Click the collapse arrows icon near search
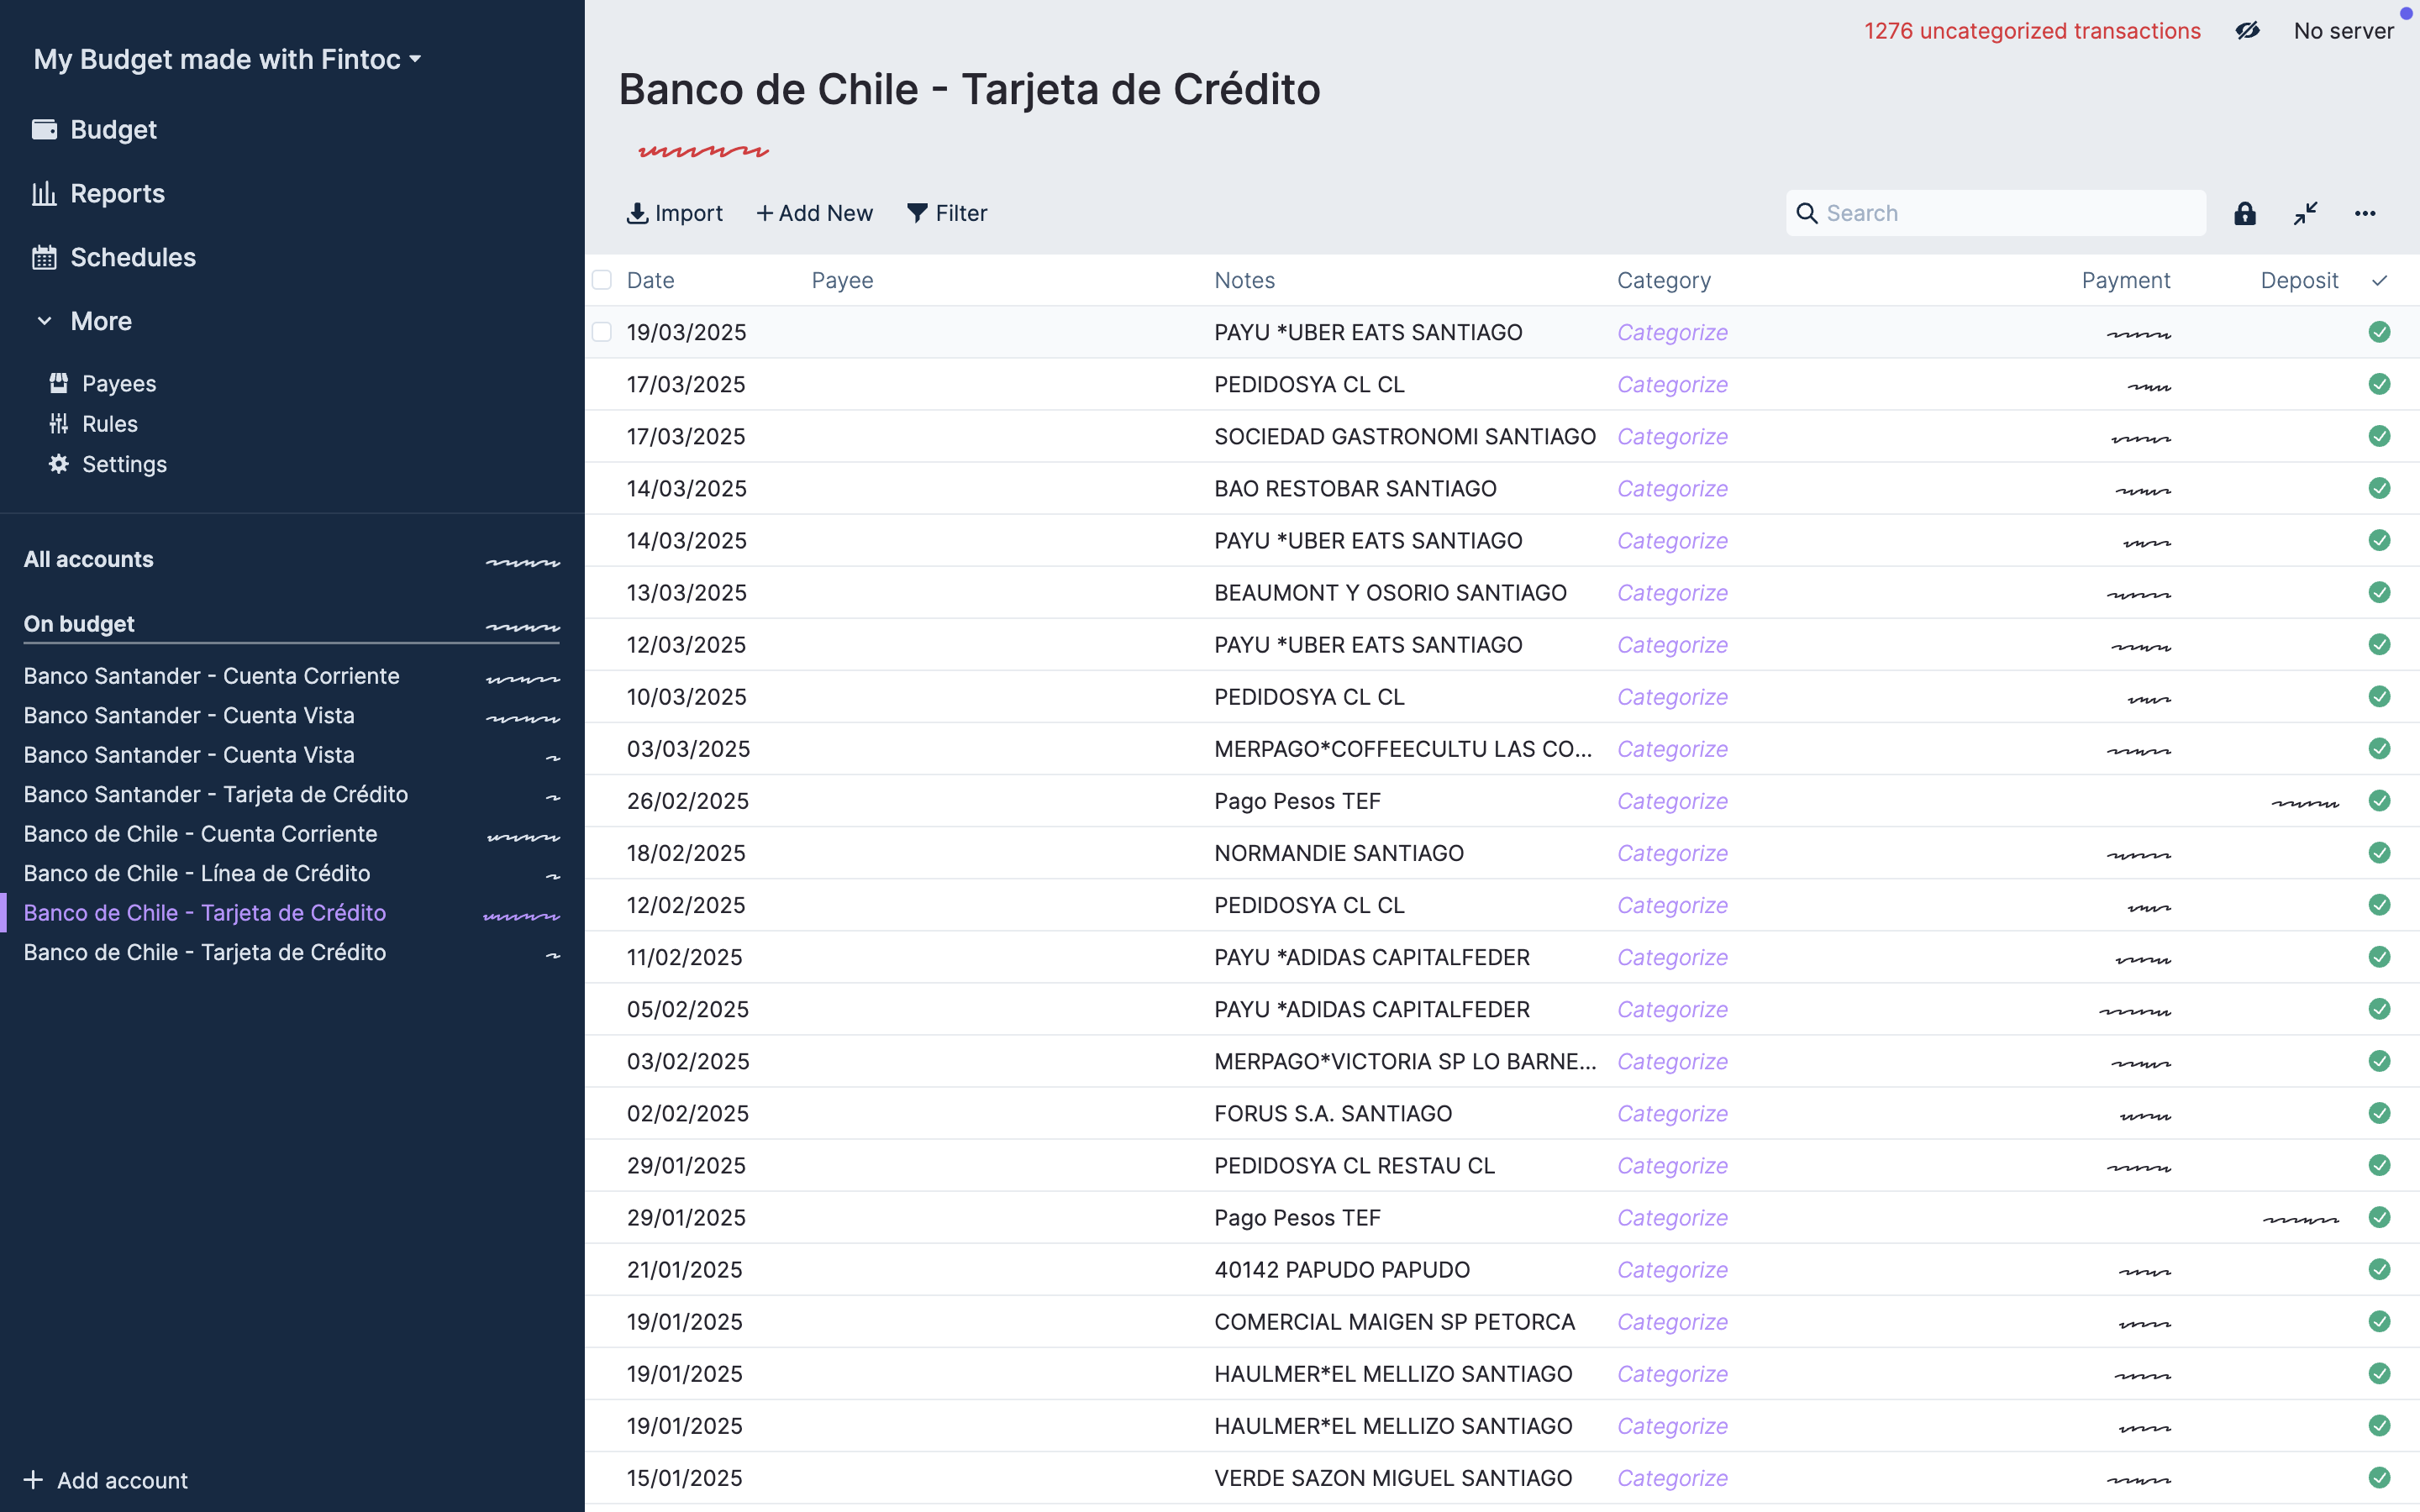The height and width of the screenshot is (1512, 2420). coord(2305,213)
